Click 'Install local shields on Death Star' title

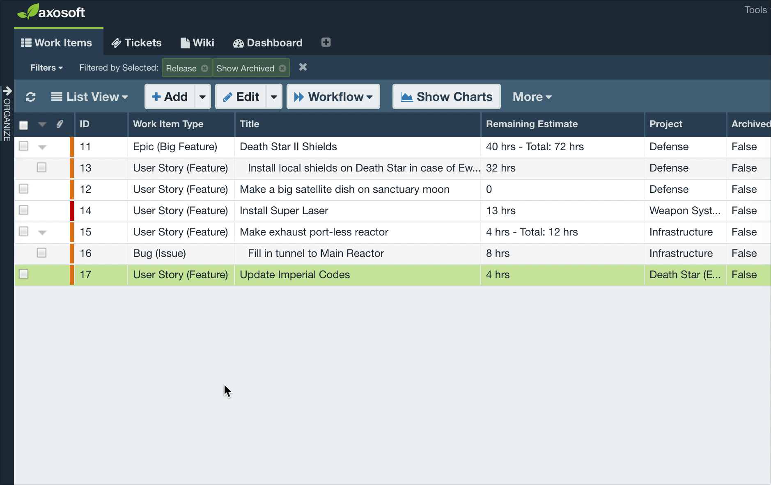click(x=364, y=168)
